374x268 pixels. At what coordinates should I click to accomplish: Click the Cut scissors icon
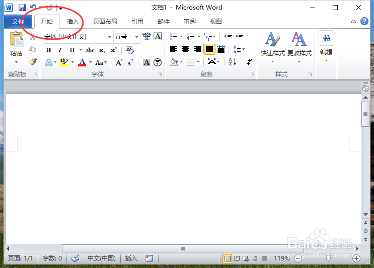(33, 37)
